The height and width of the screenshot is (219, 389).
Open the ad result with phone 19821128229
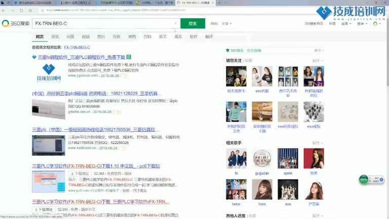point(97,93)
